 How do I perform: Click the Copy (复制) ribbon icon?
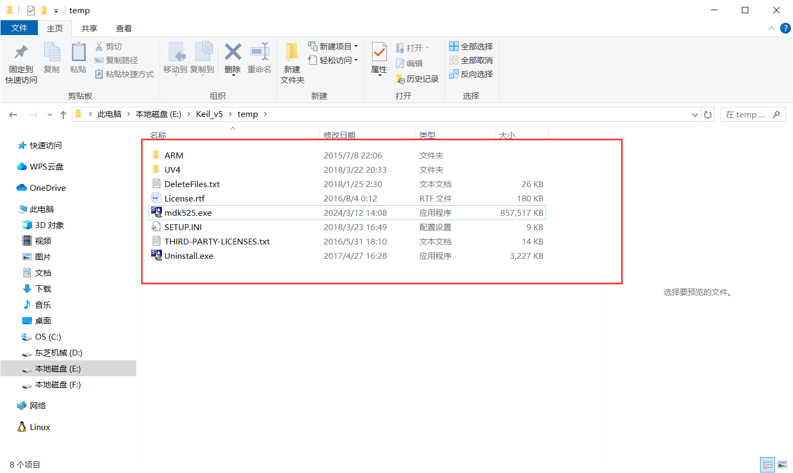52,52
